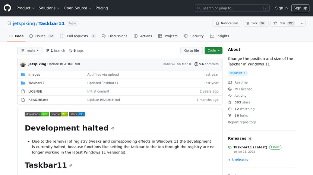Click the tag icon for 6 tags

(70, 51)
